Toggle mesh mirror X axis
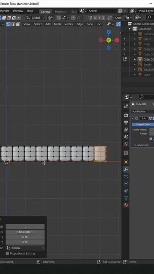The height and width of the screenshot is (274, 154). click(x=95, y=18)
